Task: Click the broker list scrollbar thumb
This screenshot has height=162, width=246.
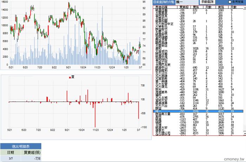Action: point(245,127)
